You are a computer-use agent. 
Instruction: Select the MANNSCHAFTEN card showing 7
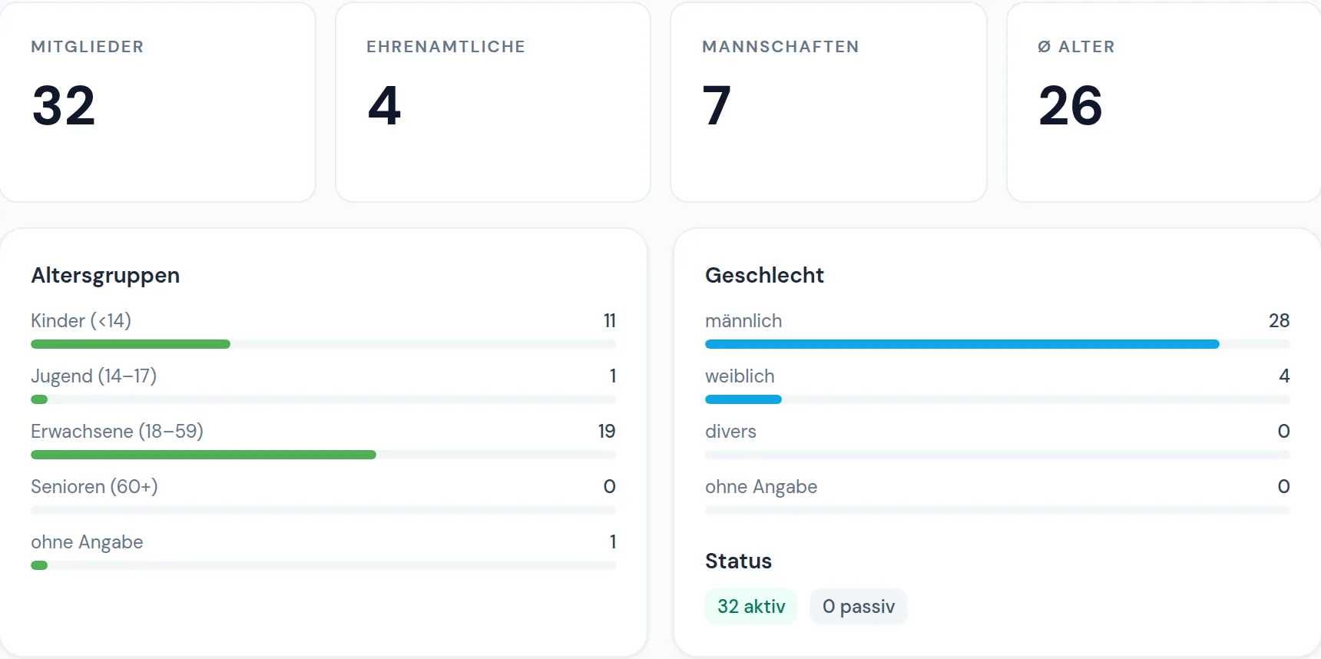pyautogui.click(x=829, y=102)
